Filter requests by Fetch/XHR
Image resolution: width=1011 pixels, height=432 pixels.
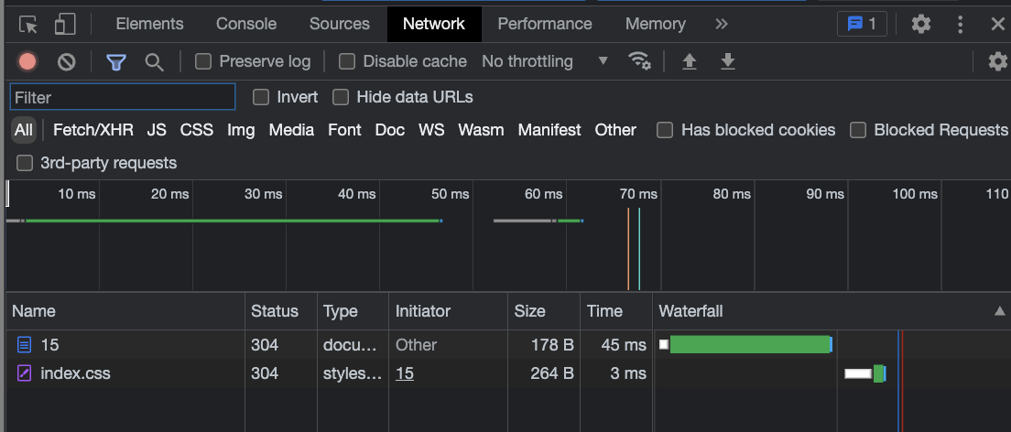click(x=93, y=130)
